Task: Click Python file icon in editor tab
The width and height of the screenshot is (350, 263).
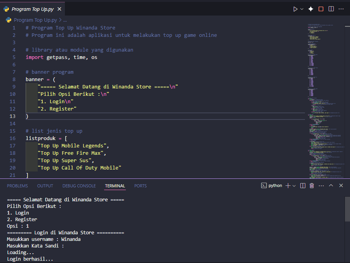Action: pyautogui.click(x=6, y=9)
